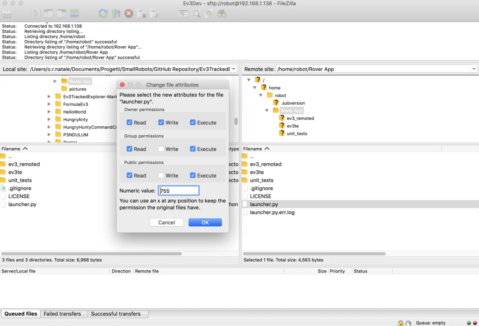This screenshot has width=479, height=326.
Task: Confirm attributes with OK button
Action: coord(205,223)
